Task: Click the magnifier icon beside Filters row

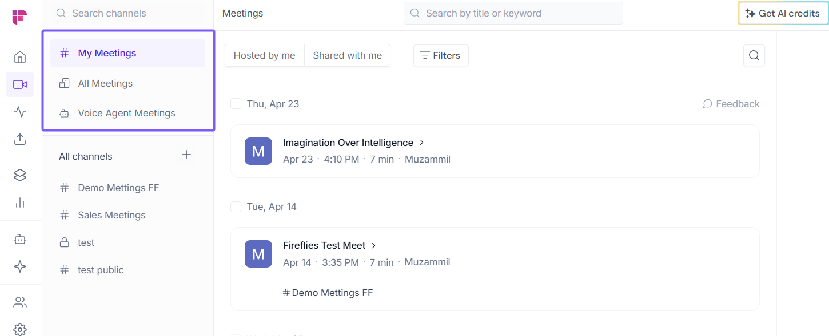Action: pyautogui.click(x=754, y=55)
